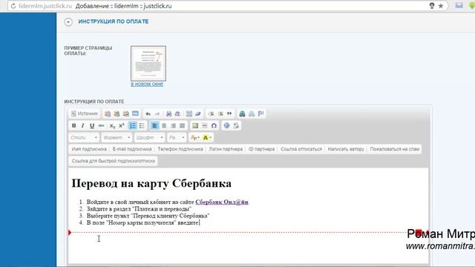This screenshot has width=475, height=267.
Task: Click the Show Blocks icon
Action: pyautogui.click(x=236, y=125)
